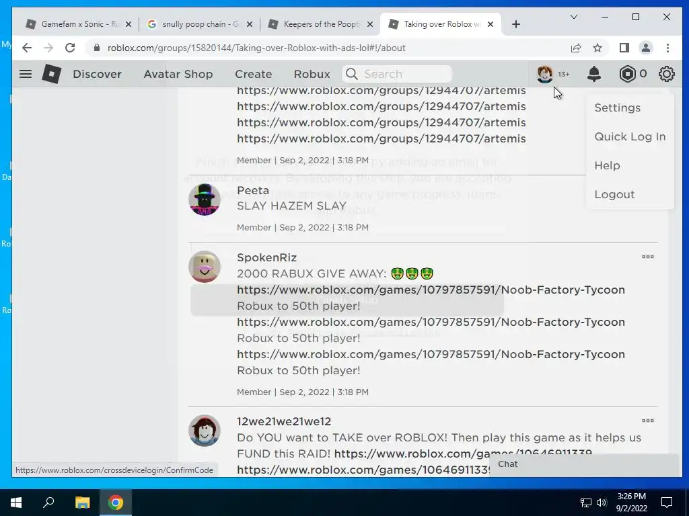
Task: View site info lock icon
Action: 97,48
